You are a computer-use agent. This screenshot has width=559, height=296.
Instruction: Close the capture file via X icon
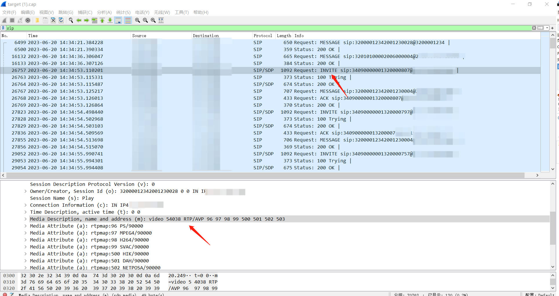pyautogui.click(x=53, y=20)
